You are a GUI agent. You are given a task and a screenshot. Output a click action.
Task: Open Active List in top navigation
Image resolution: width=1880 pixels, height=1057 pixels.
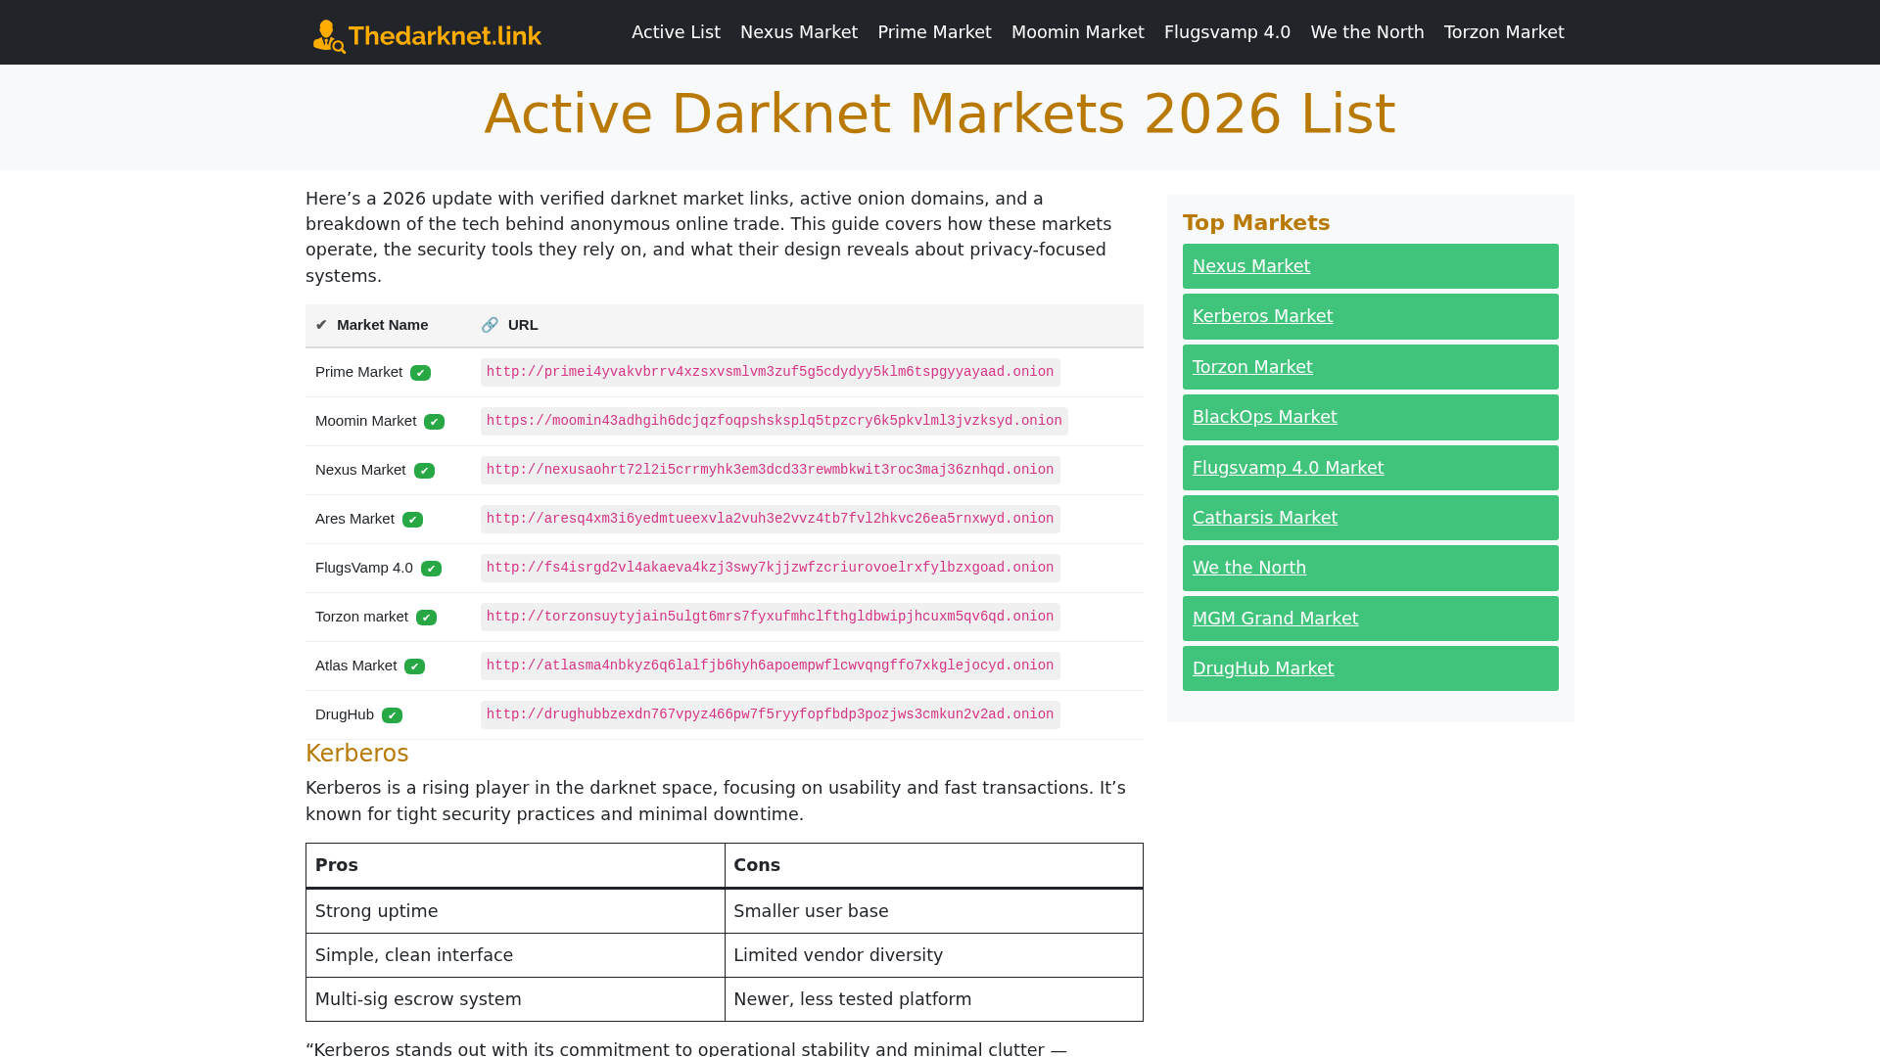tap(676, 32)
